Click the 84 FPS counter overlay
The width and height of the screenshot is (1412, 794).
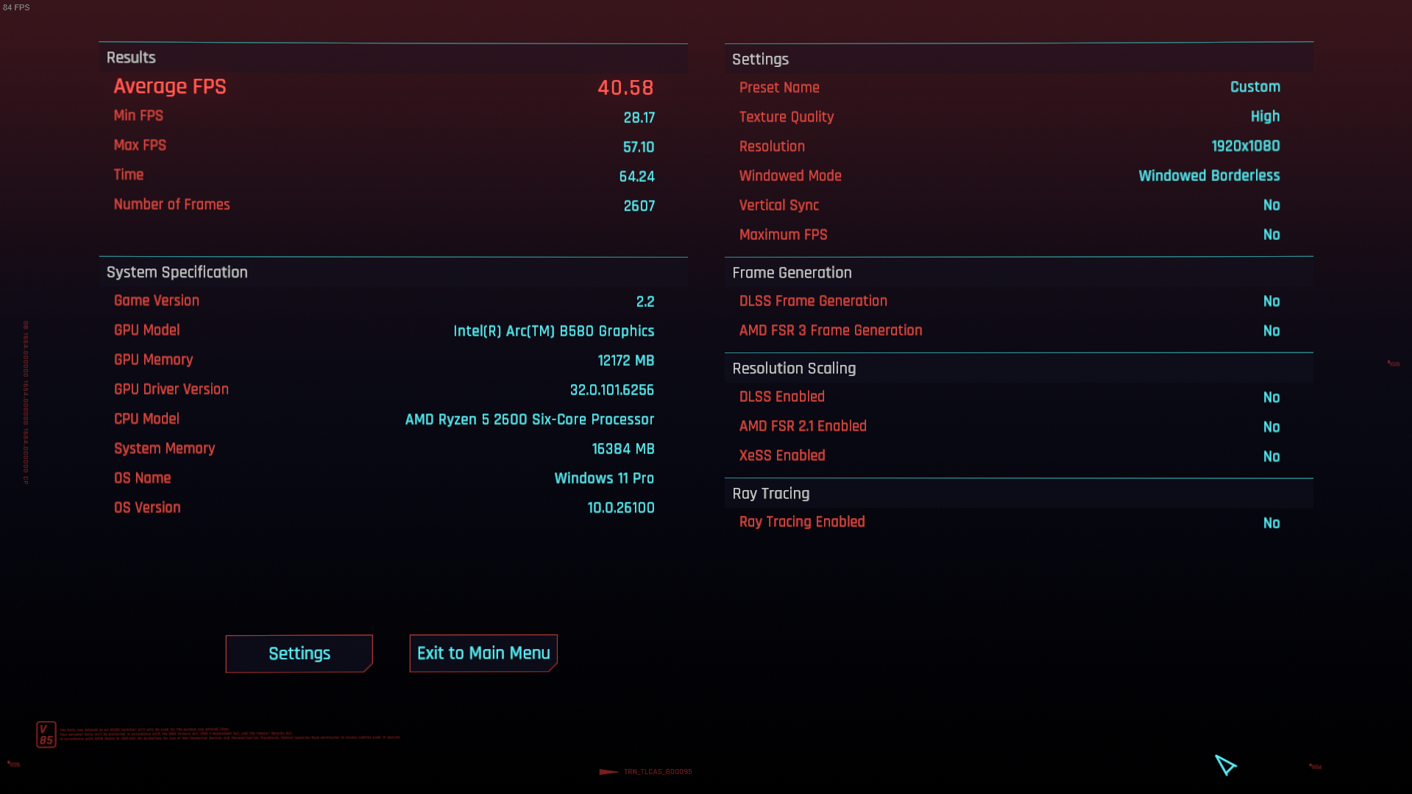(16, 7)
